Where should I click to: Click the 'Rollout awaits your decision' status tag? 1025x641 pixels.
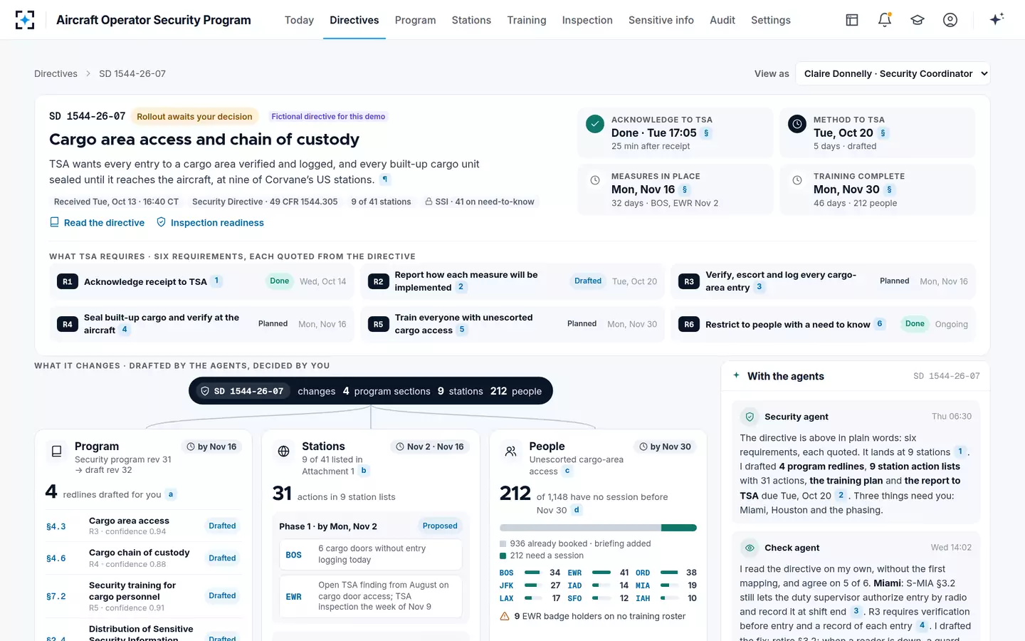tap(194, 116)
